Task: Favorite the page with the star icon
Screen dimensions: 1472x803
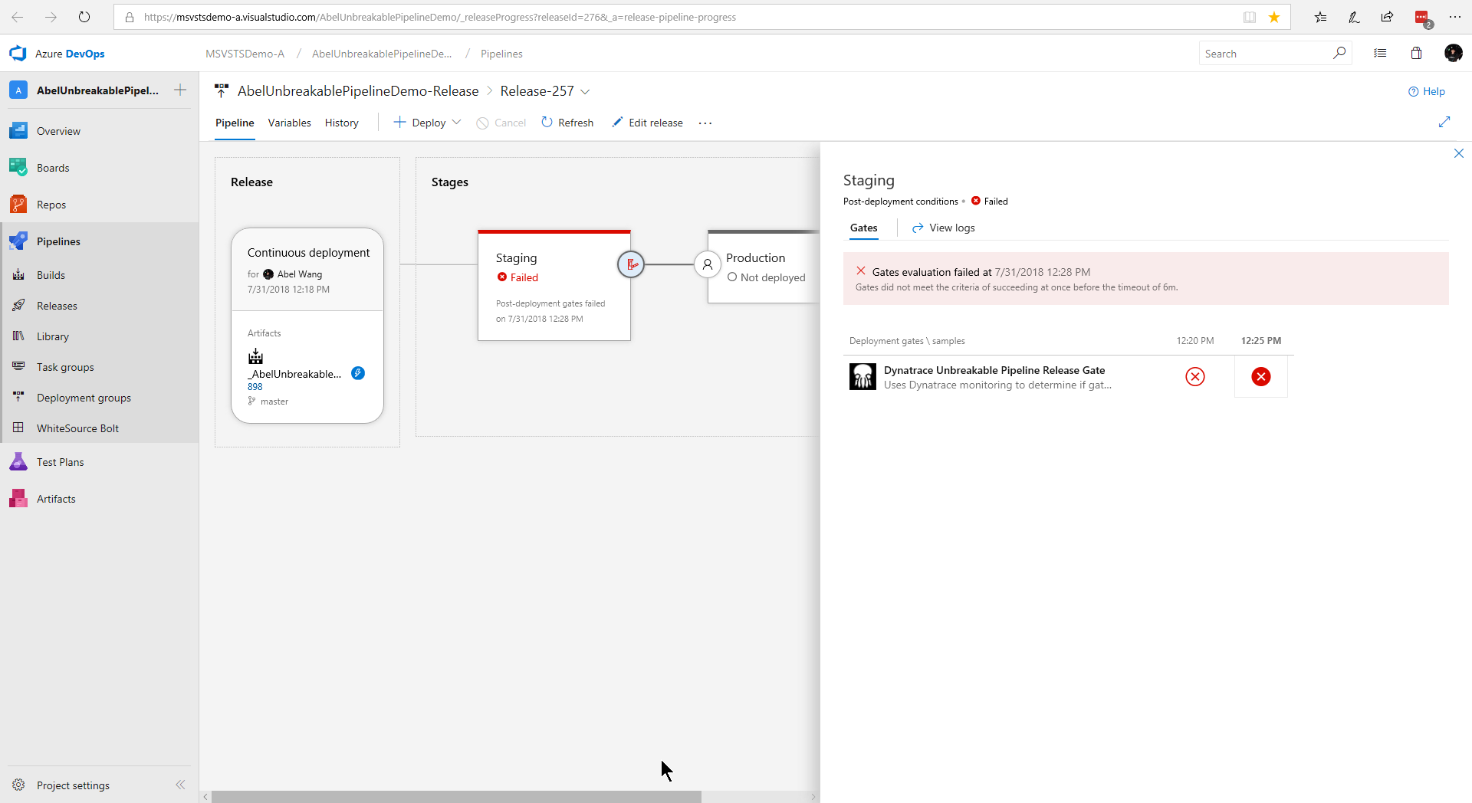Action: pyautogui.click(x=1274, y=17)
